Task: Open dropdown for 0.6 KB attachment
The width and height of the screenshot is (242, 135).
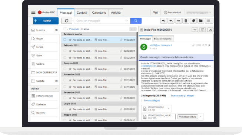Action: coord(169,108)
